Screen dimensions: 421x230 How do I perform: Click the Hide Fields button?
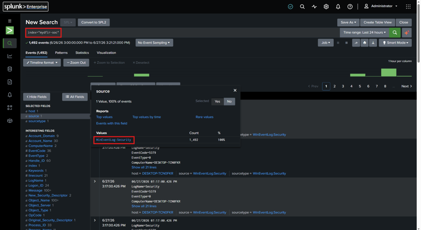[x=37, y=96]
